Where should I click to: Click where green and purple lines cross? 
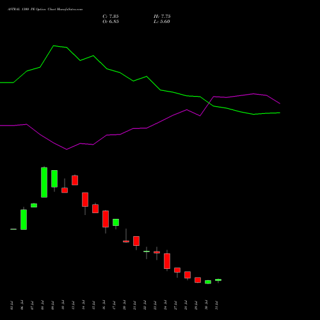(x=209, y=103)
